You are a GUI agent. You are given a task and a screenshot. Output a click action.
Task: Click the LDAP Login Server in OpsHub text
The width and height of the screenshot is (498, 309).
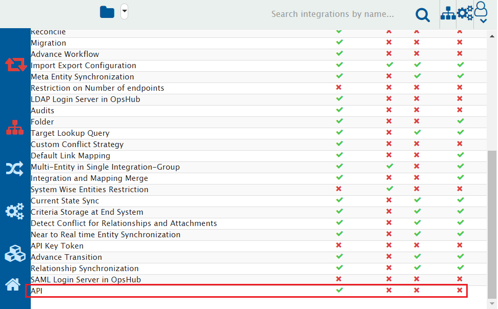(85, 99)
